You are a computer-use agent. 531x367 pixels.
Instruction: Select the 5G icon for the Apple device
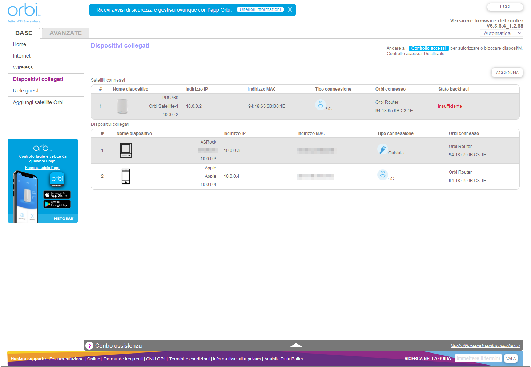(382, 175)
